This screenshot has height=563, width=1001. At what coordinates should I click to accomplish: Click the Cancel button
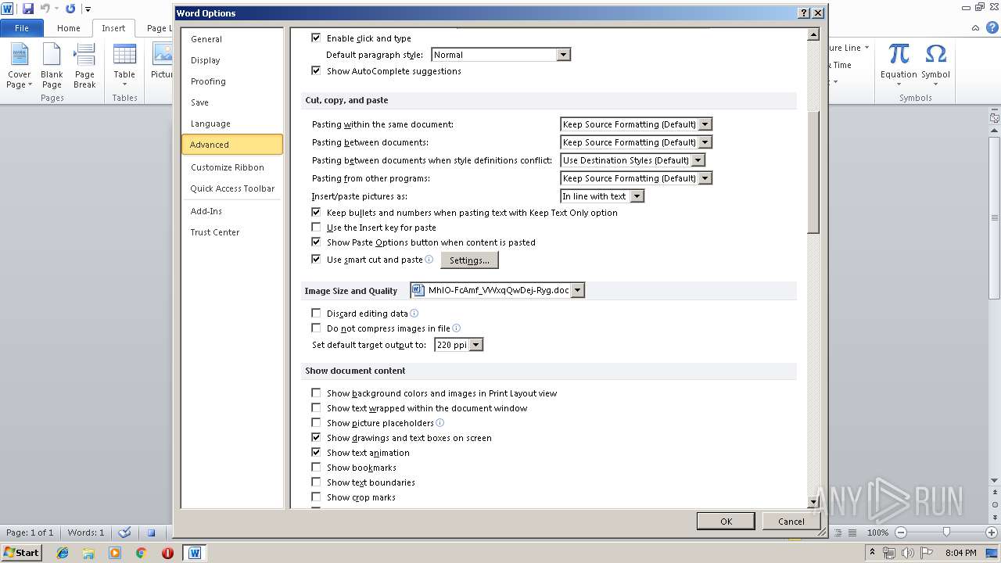click(791, 522)
